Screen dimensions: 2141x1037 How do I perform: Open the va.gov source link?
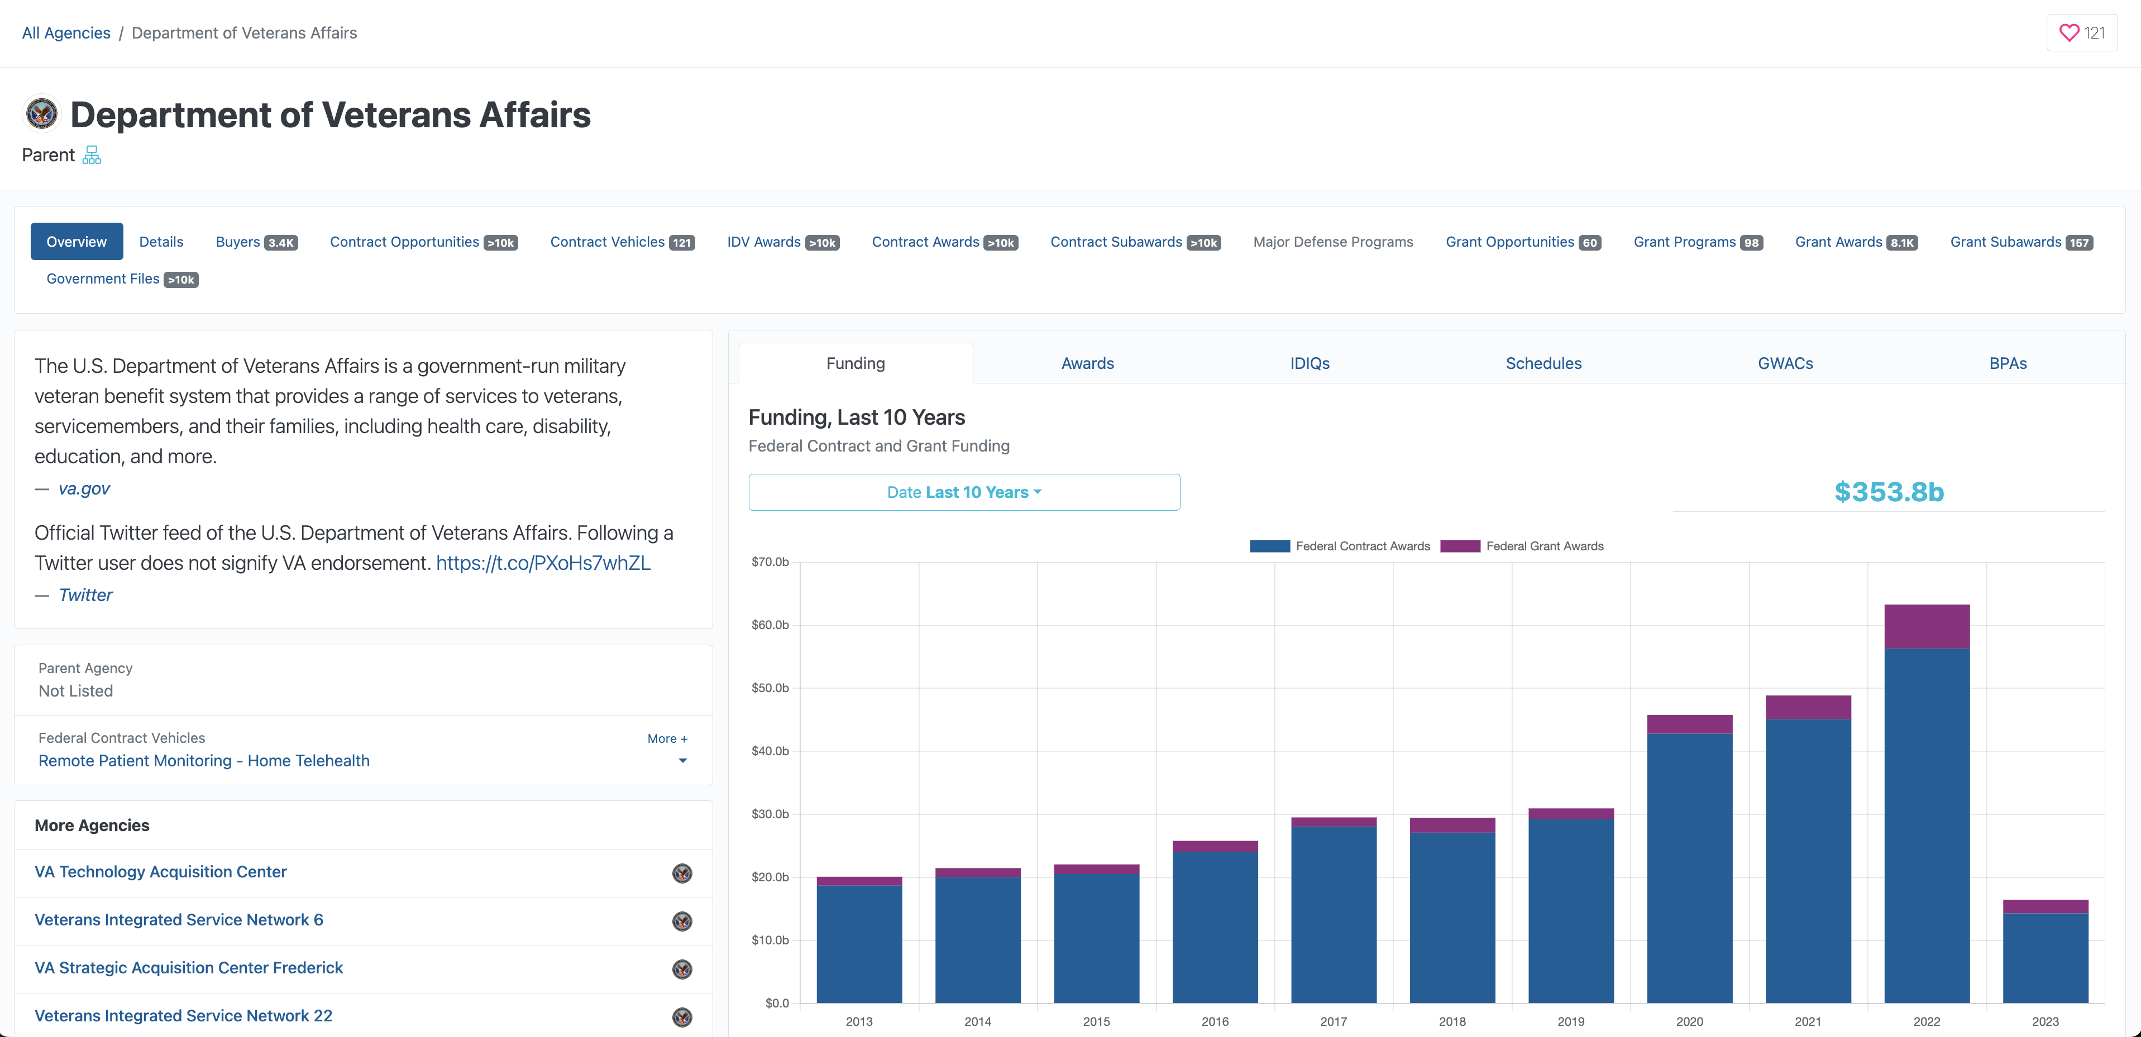pos(84,488)
